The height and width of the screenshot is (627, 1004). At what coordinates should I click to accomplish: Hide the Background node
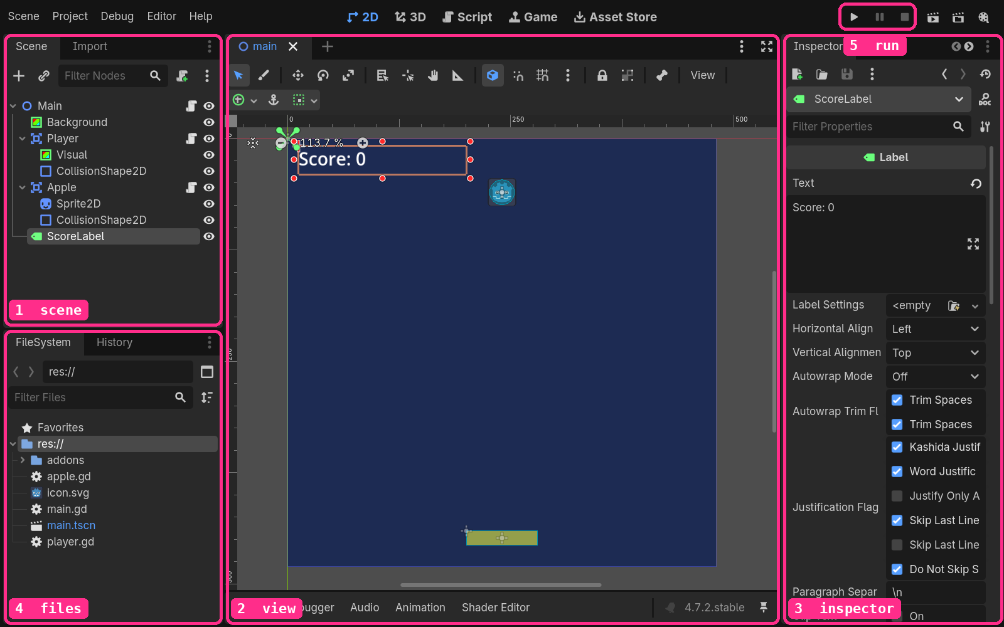209,122
